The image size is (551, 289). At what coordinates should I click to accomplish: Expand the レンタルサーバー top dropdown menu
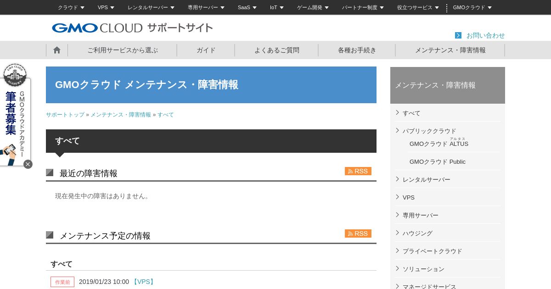click(151, 7)
